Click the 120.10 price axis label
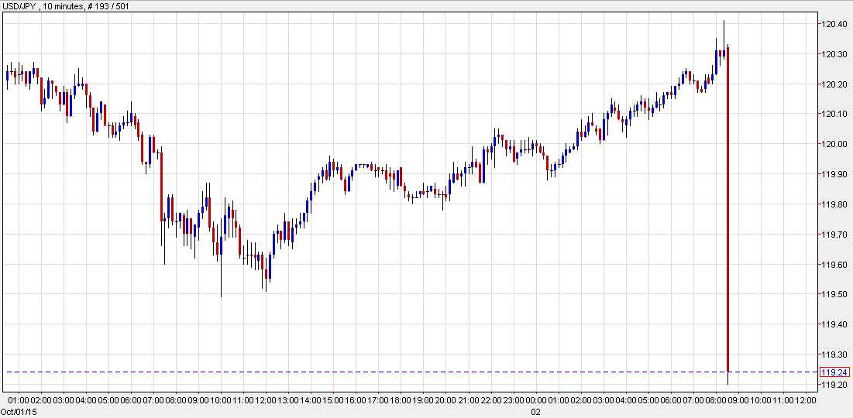This screenshot has width=853, height=418. 835,114
